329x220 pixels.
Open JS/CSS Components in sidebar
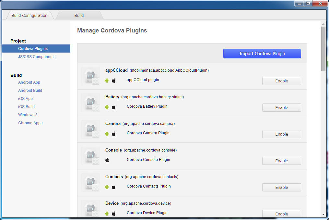click(37, 57)
